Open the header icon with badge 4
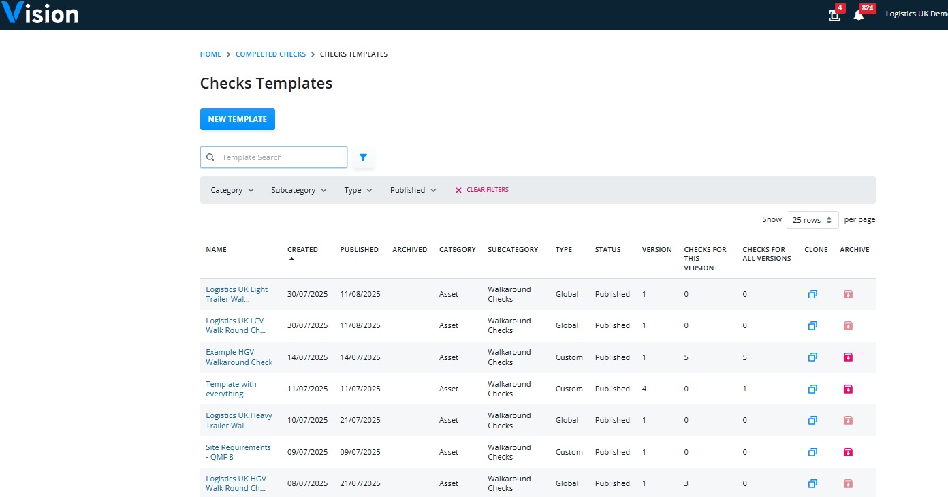Viewport: 948px width, 497px height. [x=834, y=15]
